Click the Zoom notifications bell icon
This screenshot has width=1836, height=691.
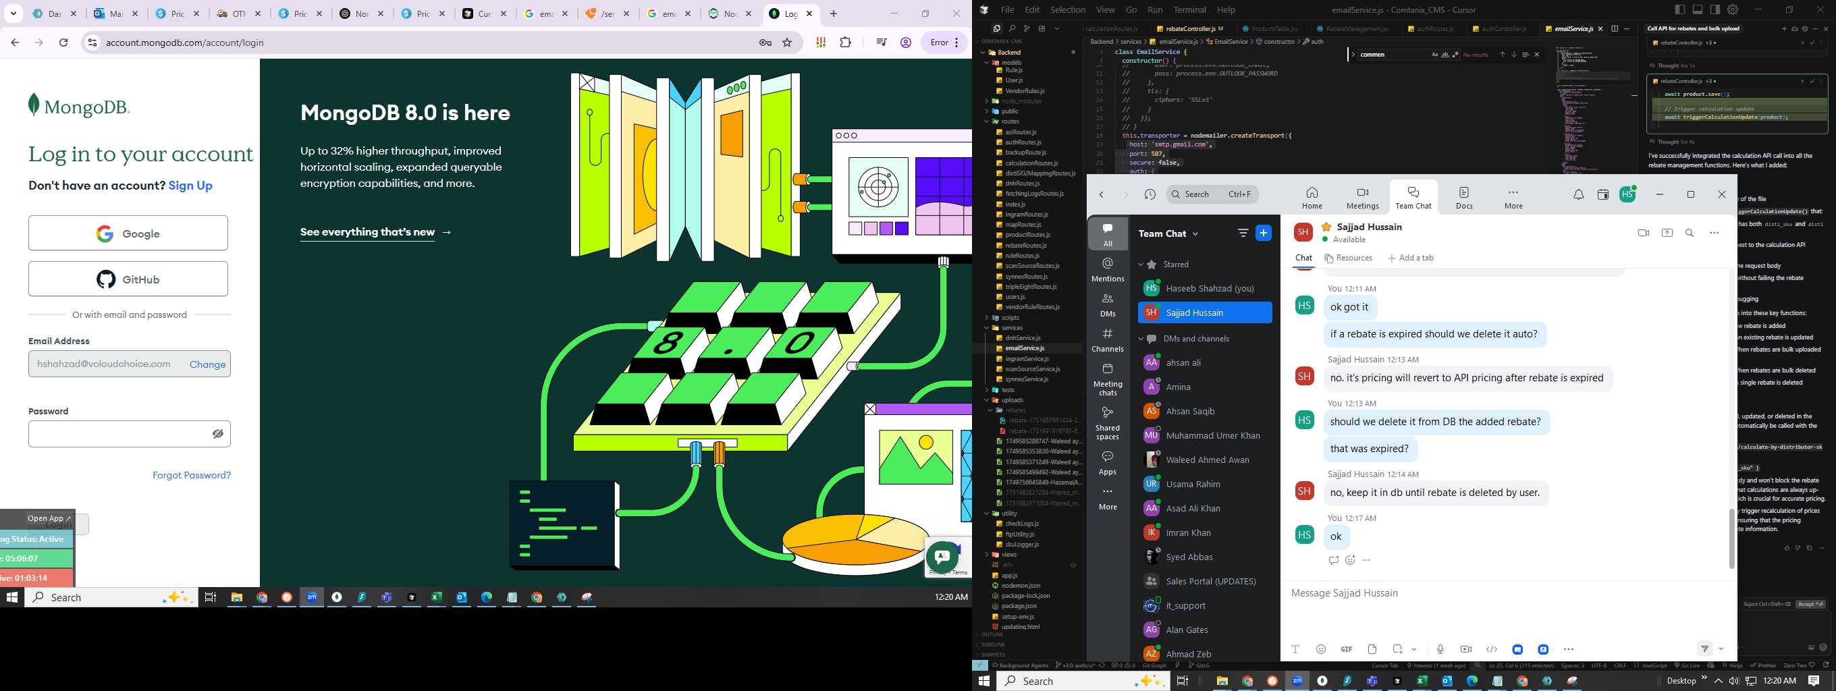(x=1579, y=194)
